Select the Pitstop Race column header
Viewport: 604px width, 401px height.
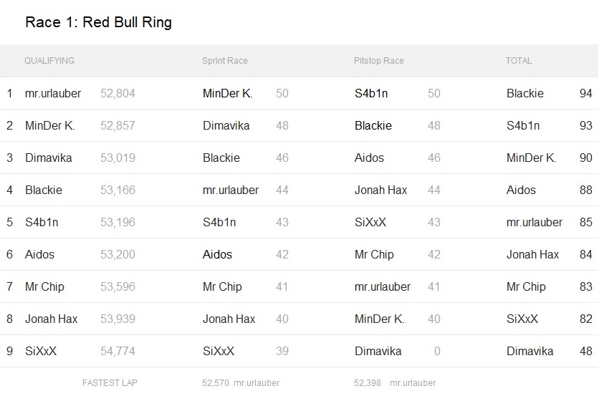[x=378, y=61]
